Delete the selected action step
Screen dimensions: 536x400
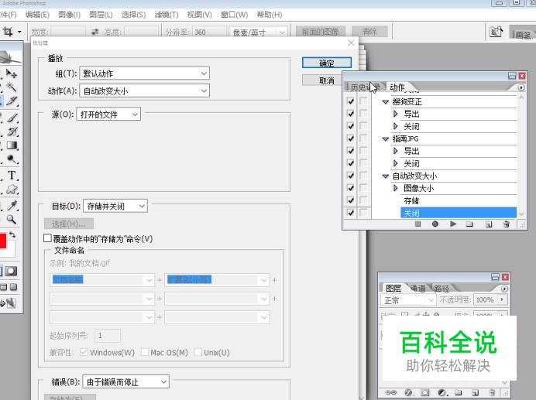point(507,224)
